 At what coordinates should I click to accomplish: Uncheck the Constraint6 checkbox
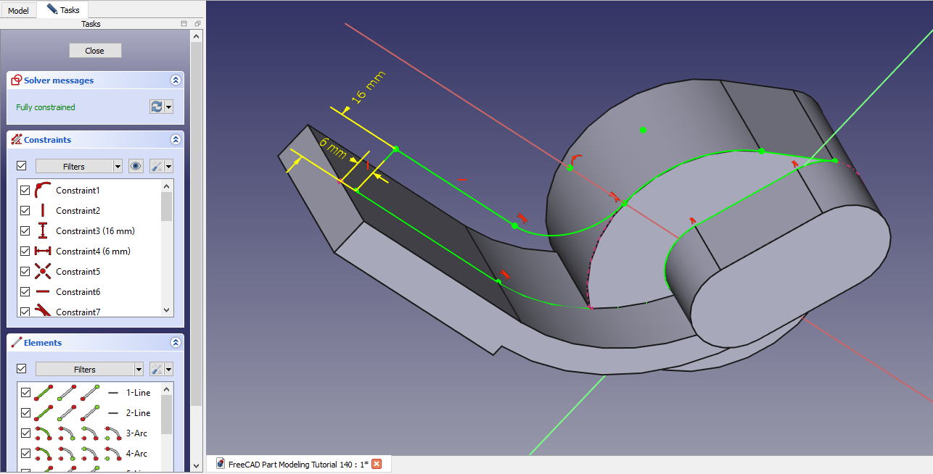coord(25,291)
